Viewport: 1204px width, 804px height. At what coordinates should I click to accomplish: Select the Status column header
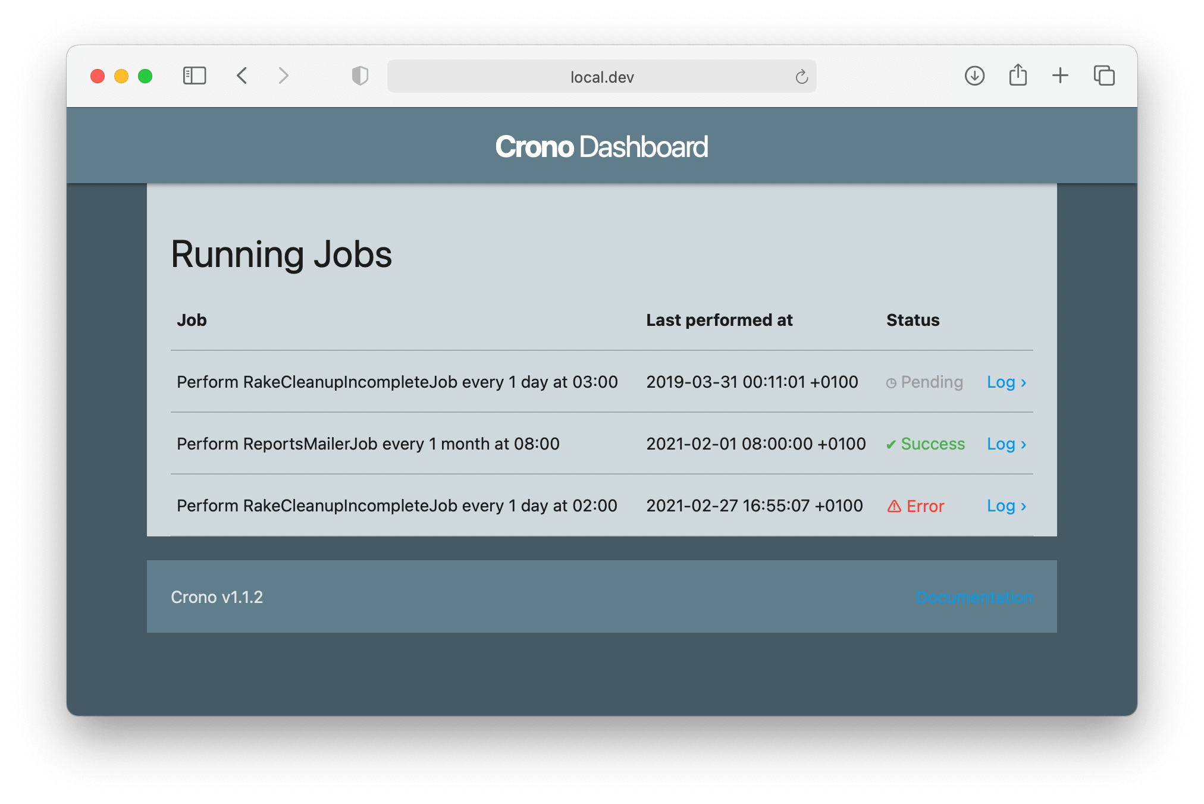[x=913, y=320]
